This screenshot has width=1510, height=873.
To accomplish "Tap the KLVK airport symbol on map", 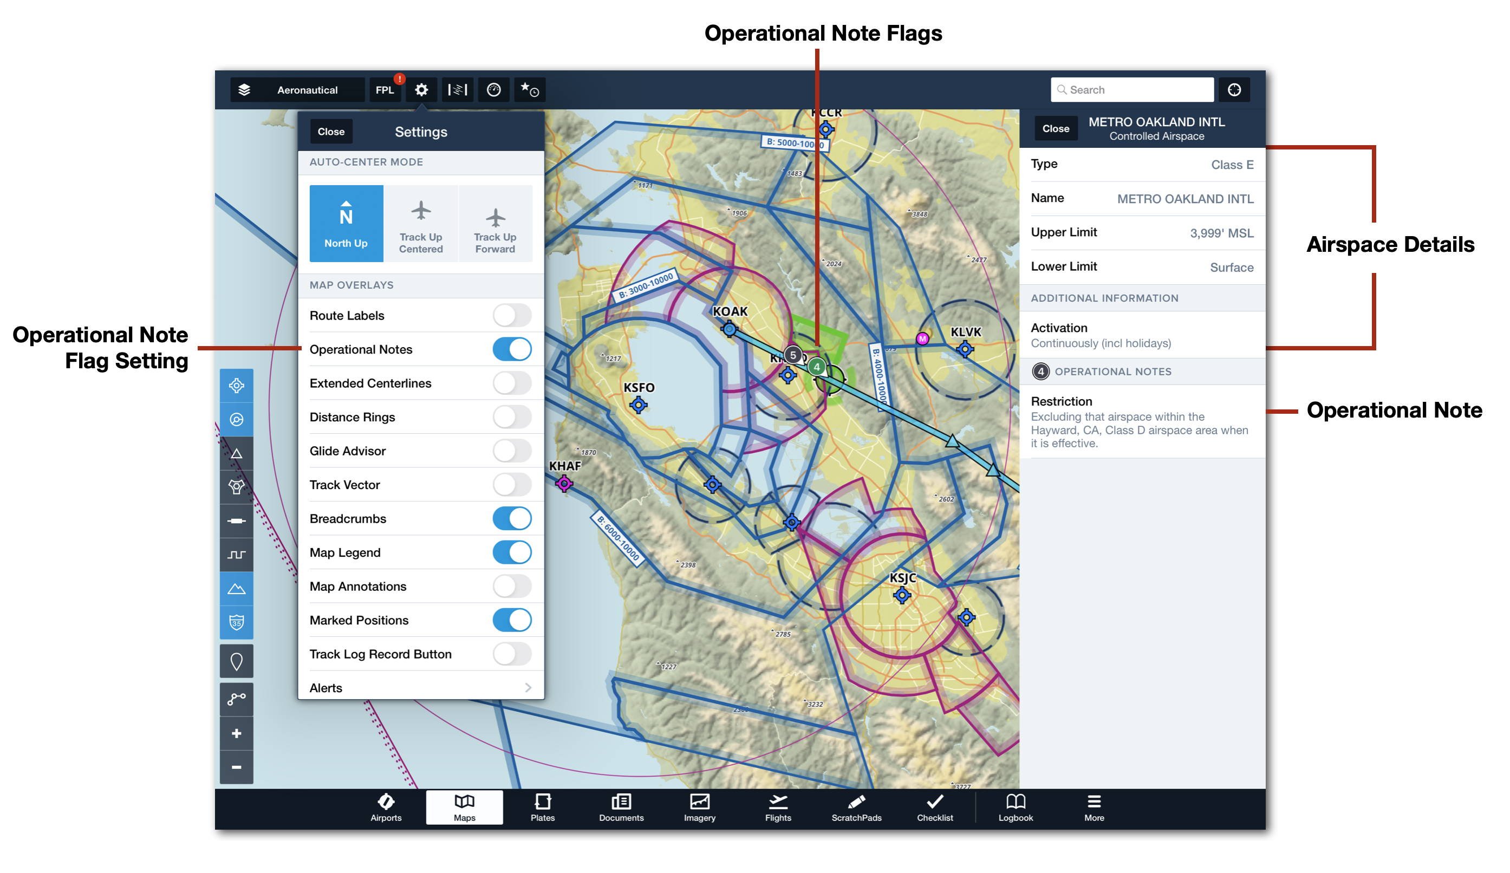I will tap(965, 349).
